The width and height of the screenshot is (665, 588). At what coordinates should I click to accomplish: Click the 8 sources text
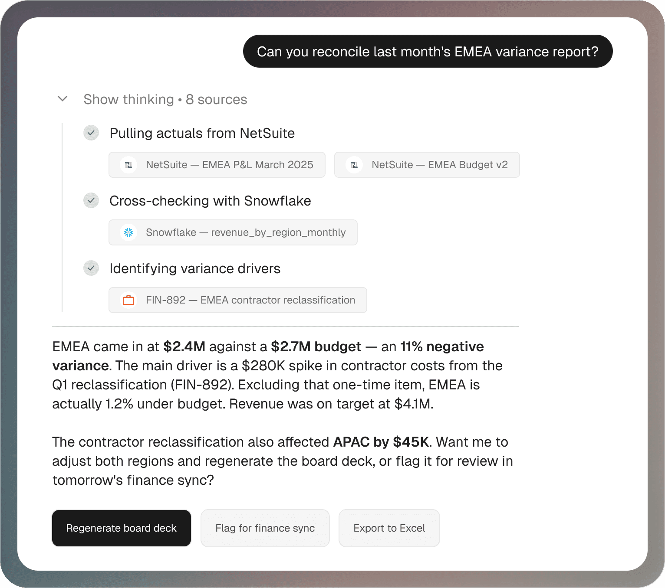[217, 99]
